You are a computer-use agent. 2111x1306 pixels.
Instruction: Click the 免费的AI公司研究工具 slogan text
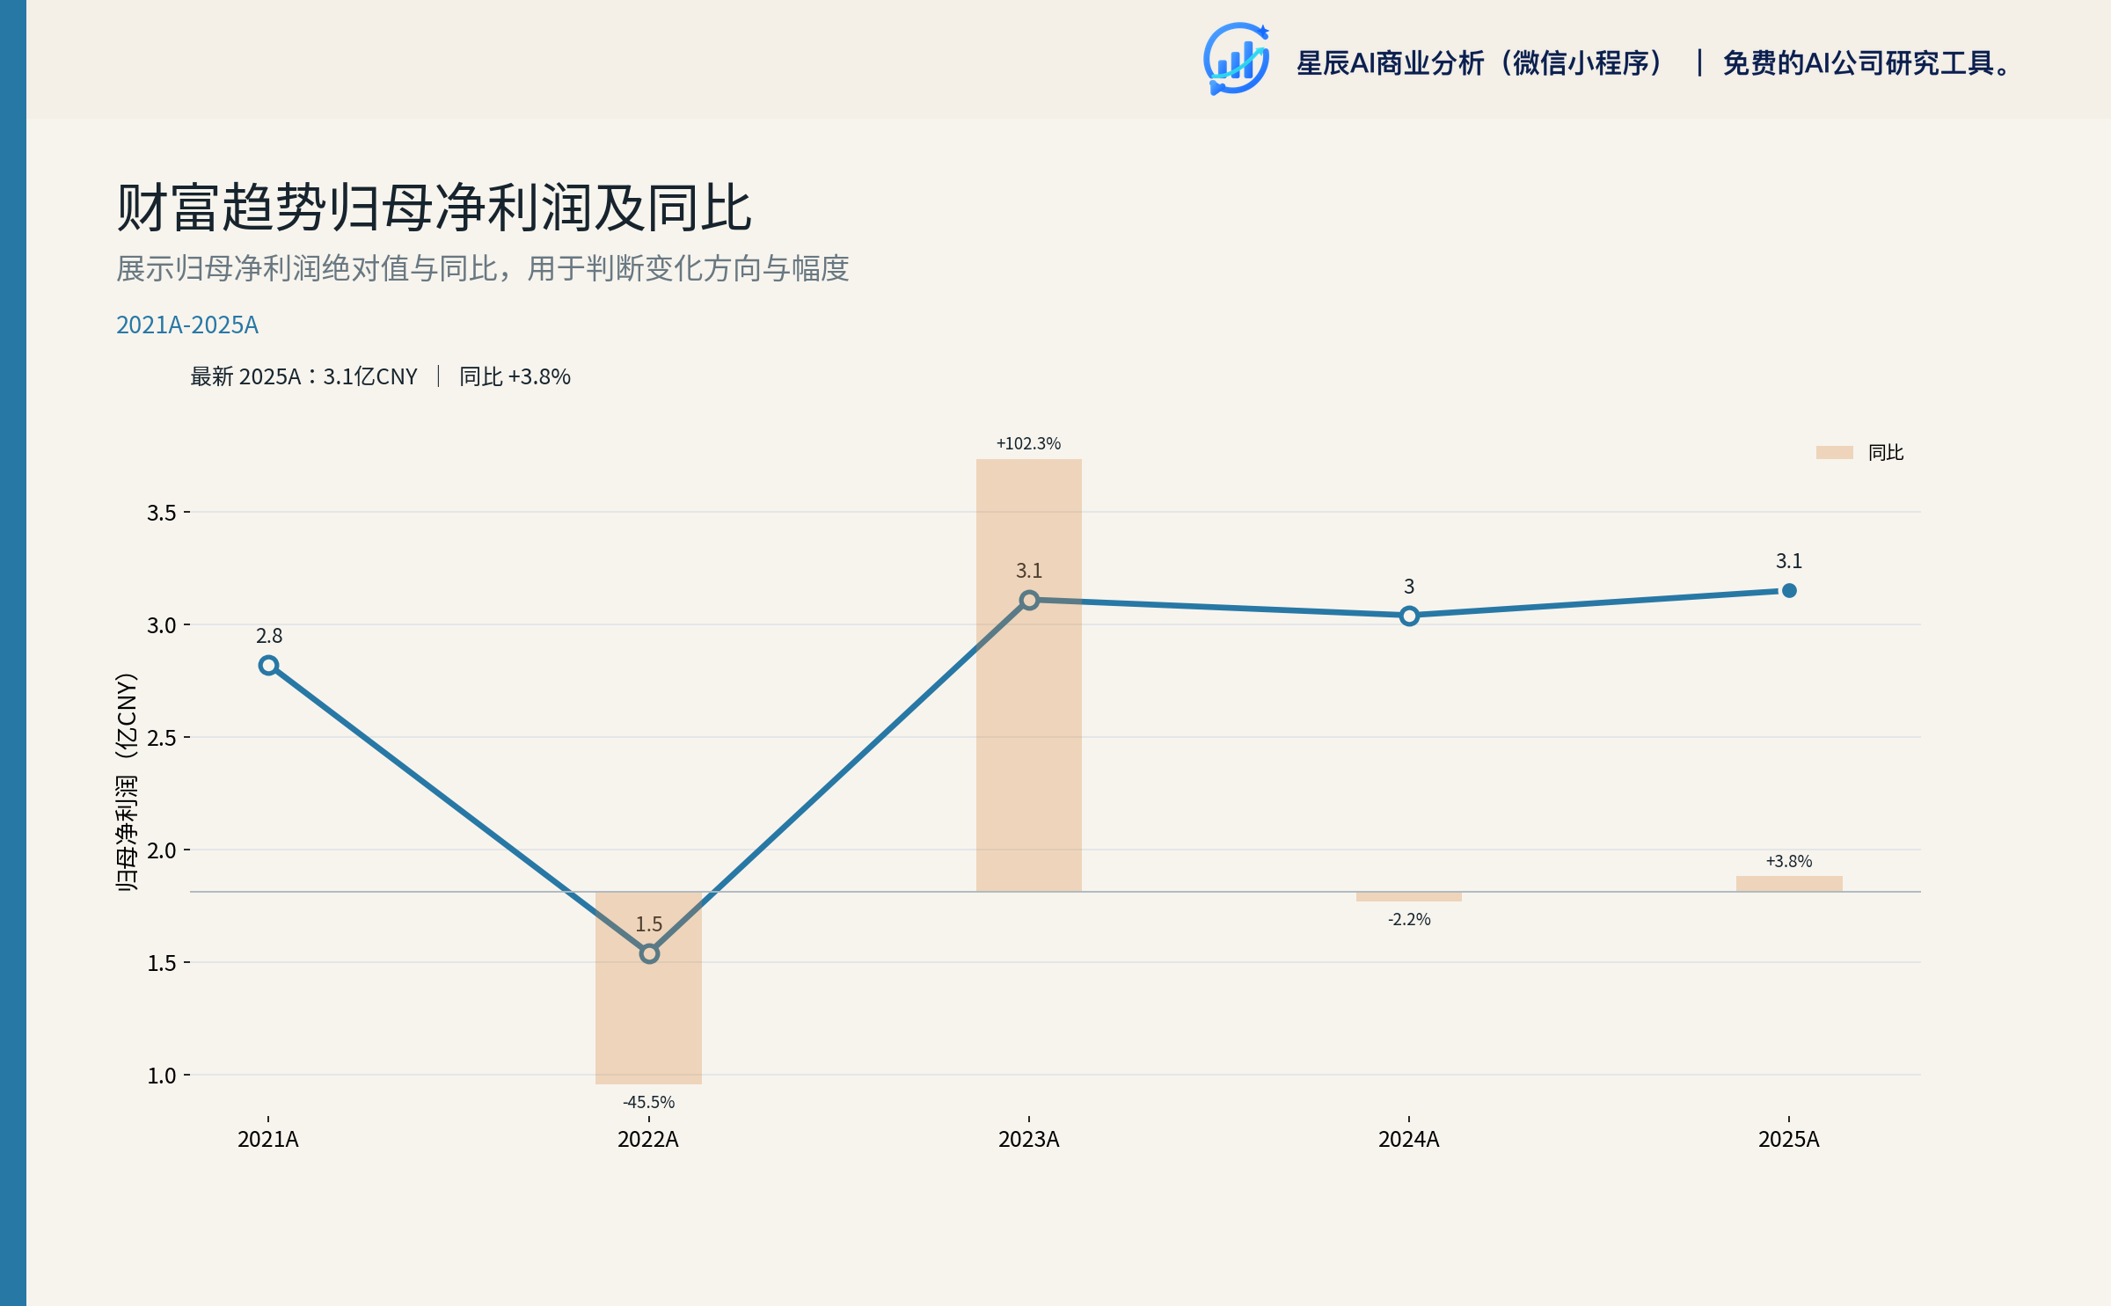[x=1866, y=62]
